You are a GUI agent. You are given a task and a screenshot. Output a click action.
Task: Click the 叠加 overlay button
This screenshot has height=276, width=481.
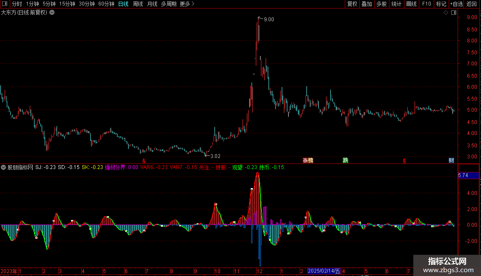[x=366, y=4]
